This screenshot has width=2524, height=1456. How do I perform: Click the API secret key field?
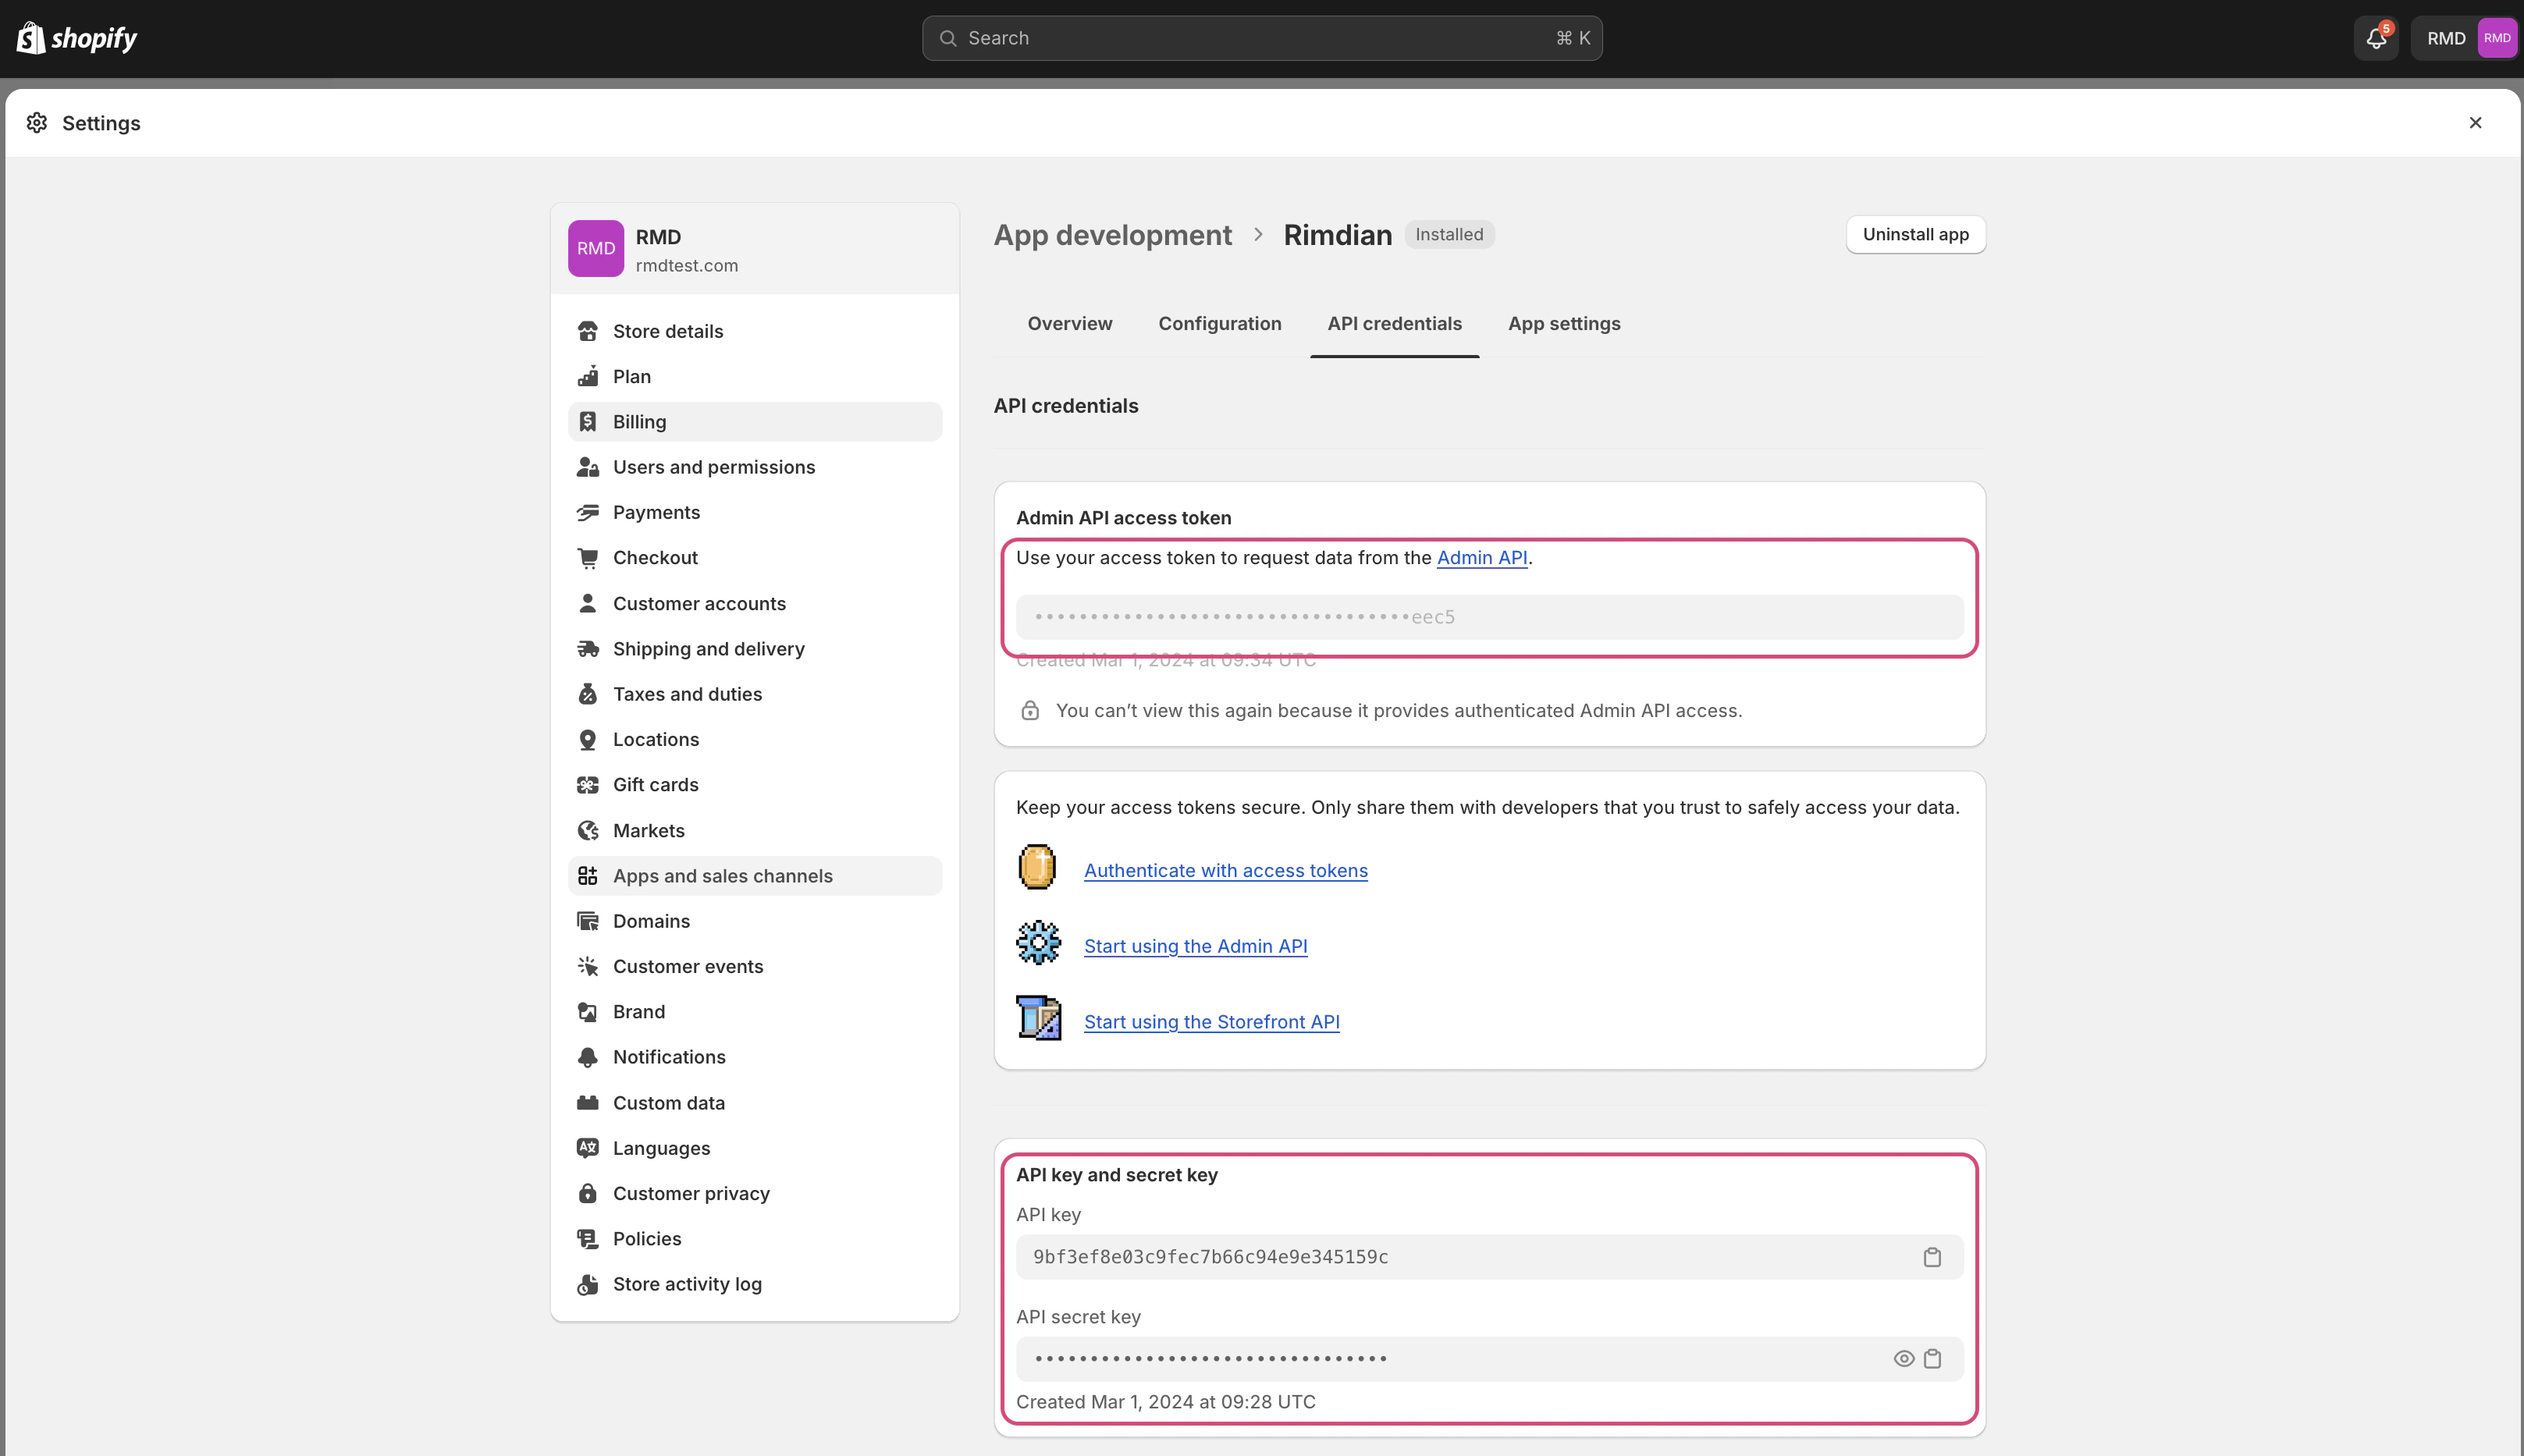1489,1359
